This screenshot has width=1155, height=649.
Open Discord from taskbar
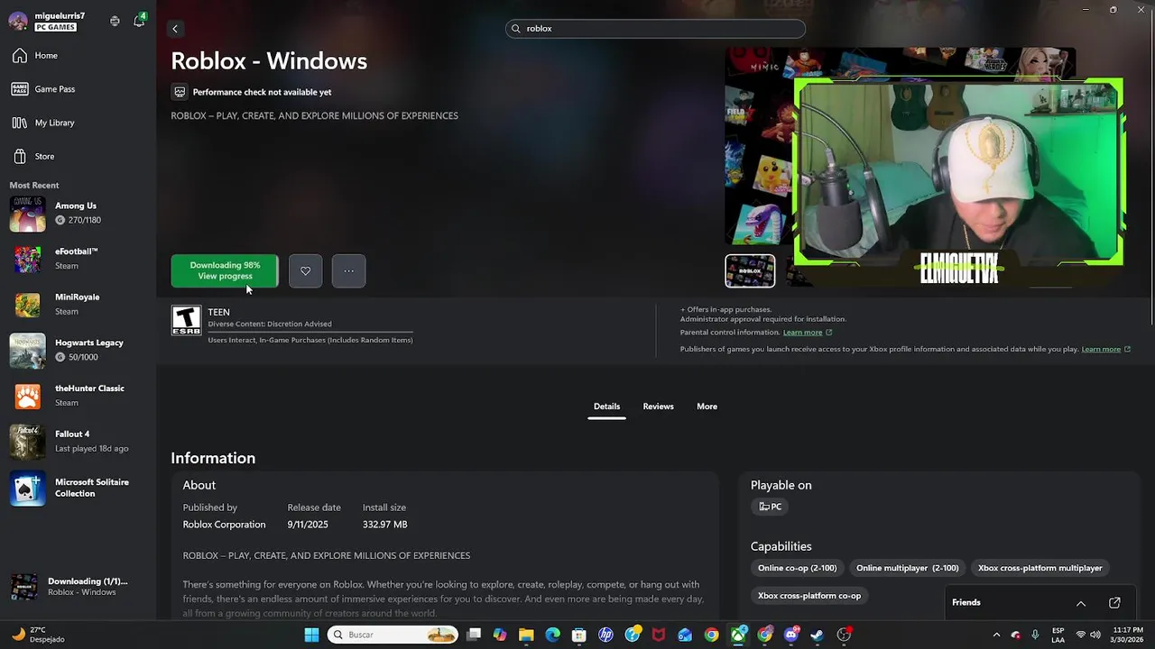791,635
